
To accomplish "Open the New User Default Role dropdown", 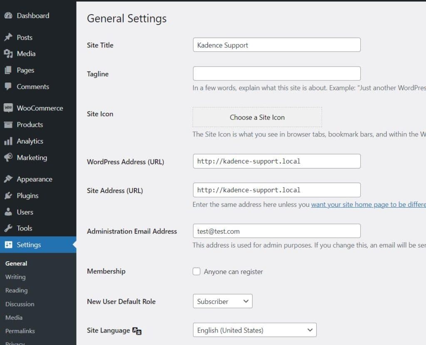I will pos(223,301).
